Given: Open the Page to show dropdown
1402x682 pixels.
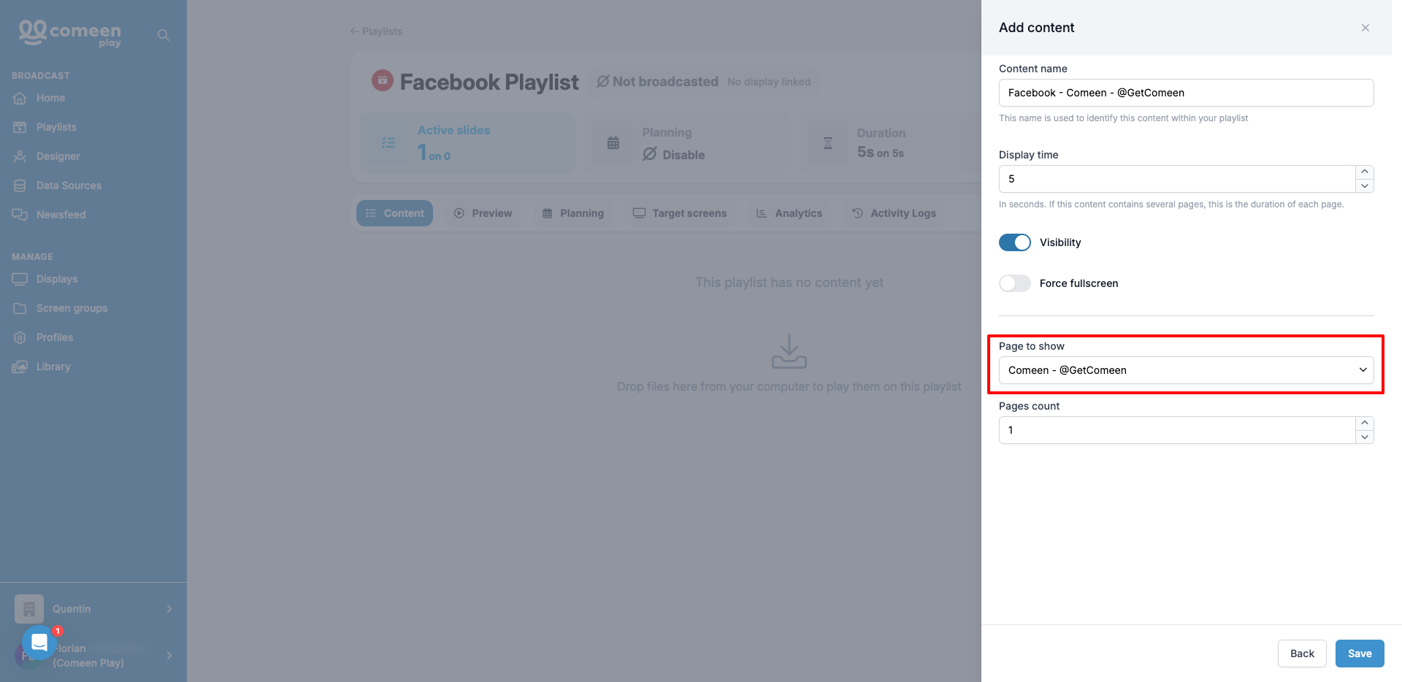Looking at the screenshot, I should click(1186, 370).
